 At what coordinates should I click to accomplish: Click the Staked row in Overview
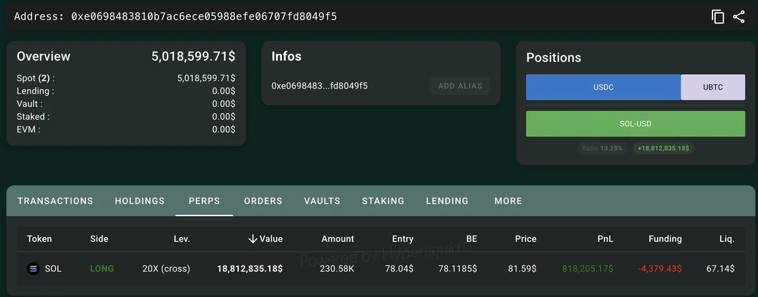(126, 116)
